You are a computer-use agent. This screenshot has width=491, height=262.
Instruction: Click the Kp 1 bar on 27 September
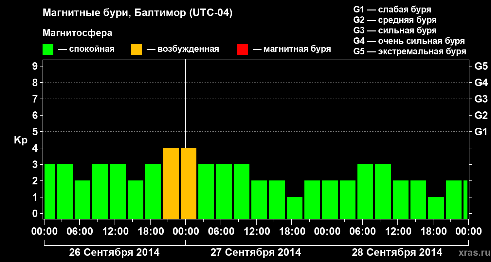(x=295, y=208)
